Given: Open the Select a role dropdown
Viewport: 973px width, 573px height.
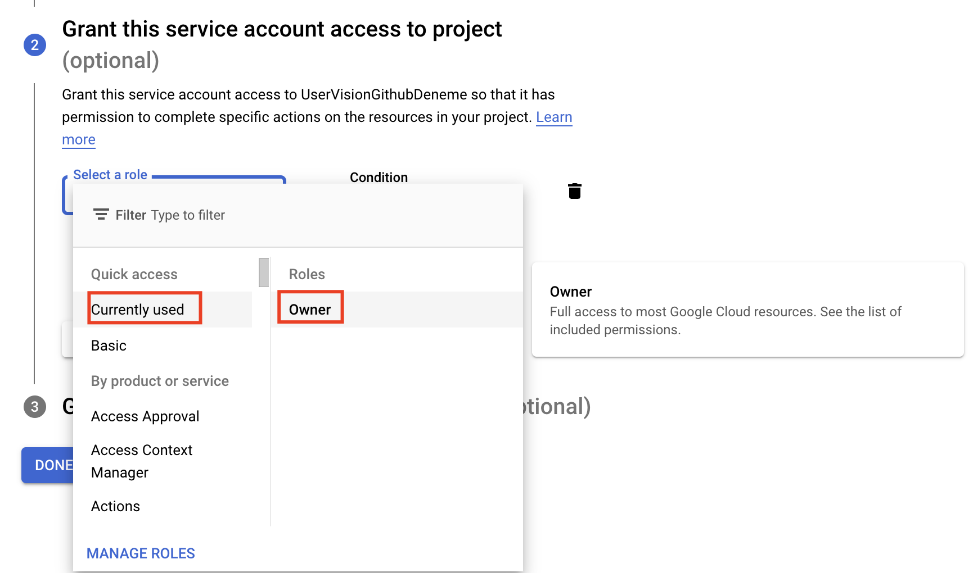Looking at the screenshot, I should coord(110,175).
